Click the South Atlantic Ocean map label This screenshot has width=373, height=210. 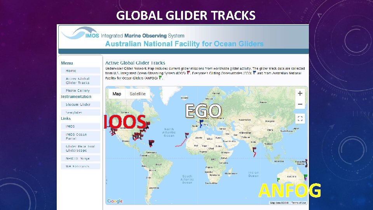pos(187,179)
